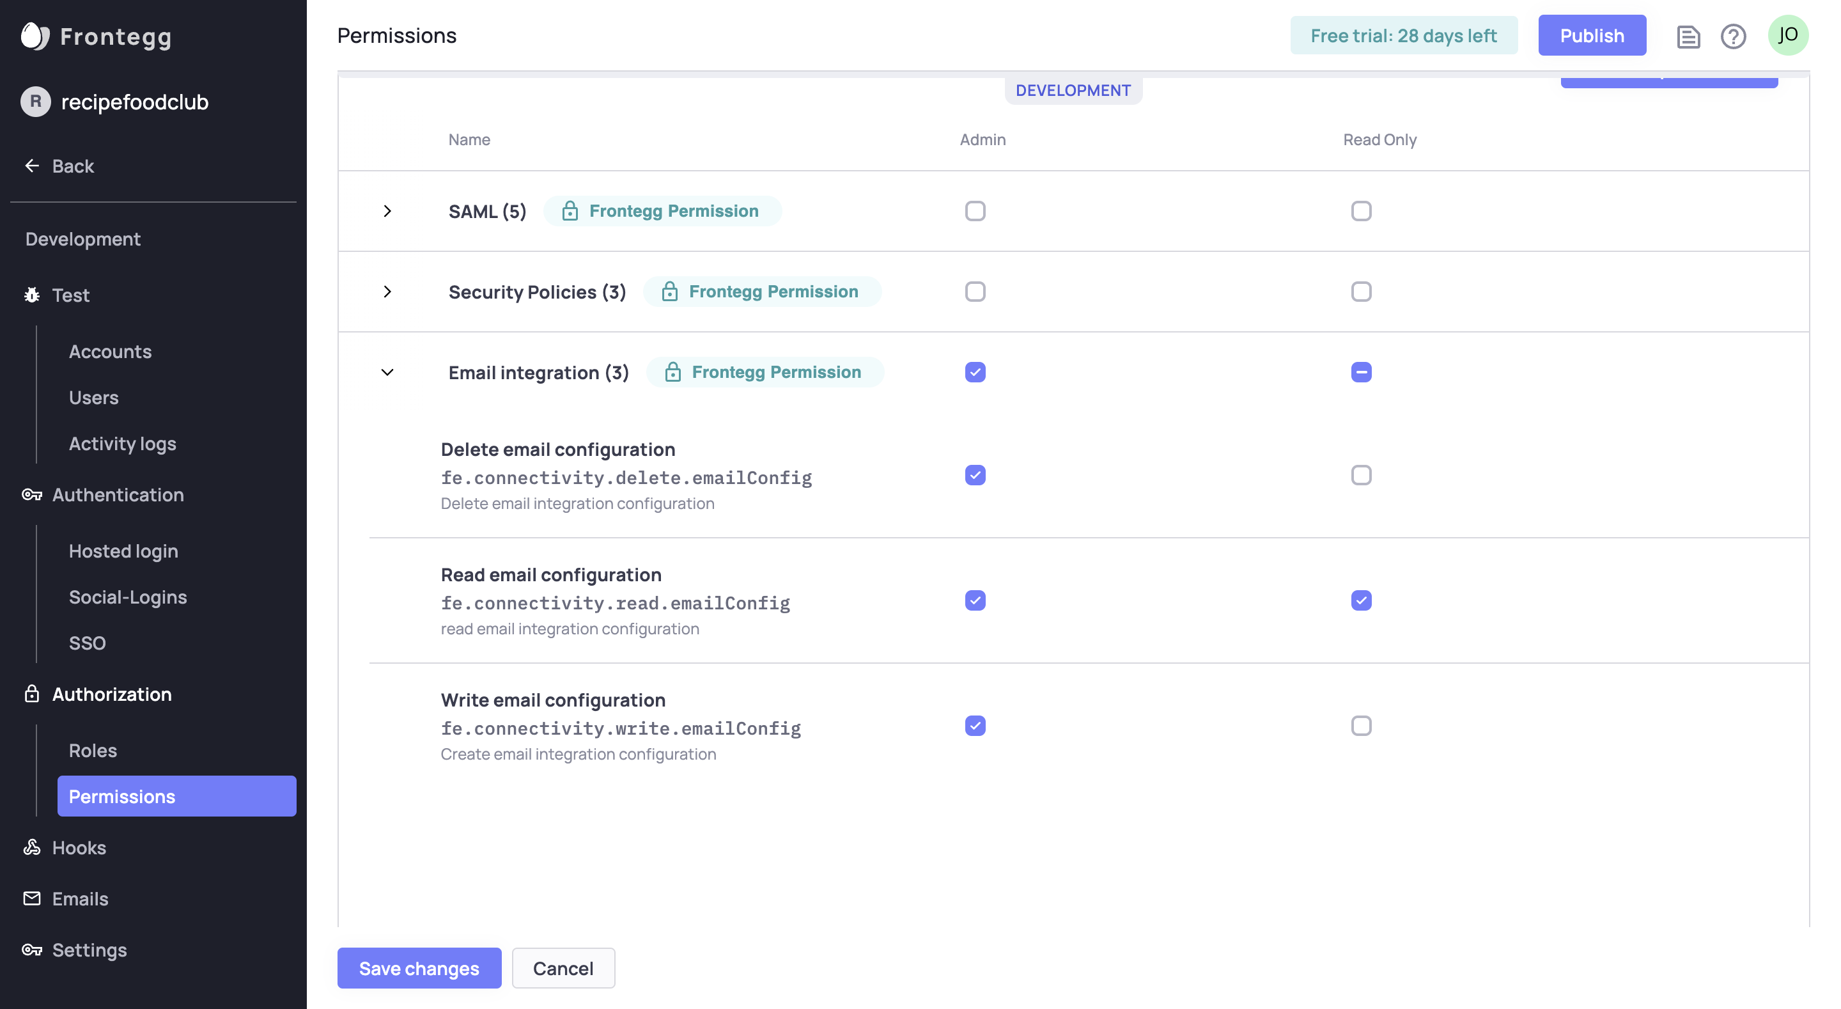Image resolution: width=1841 pixels, height=1009 pixels.
Task: Expand the Security Policies group
Action: [387, 292]
